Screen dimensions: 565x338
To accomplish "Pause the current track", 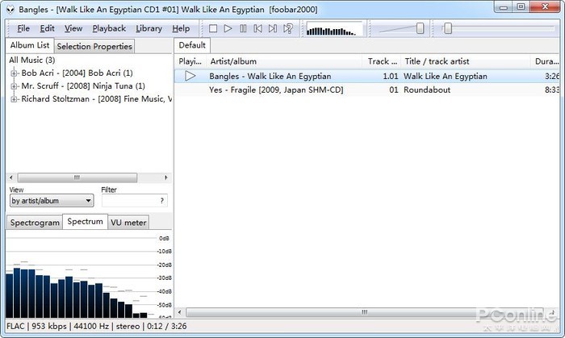I will (243, 28).
